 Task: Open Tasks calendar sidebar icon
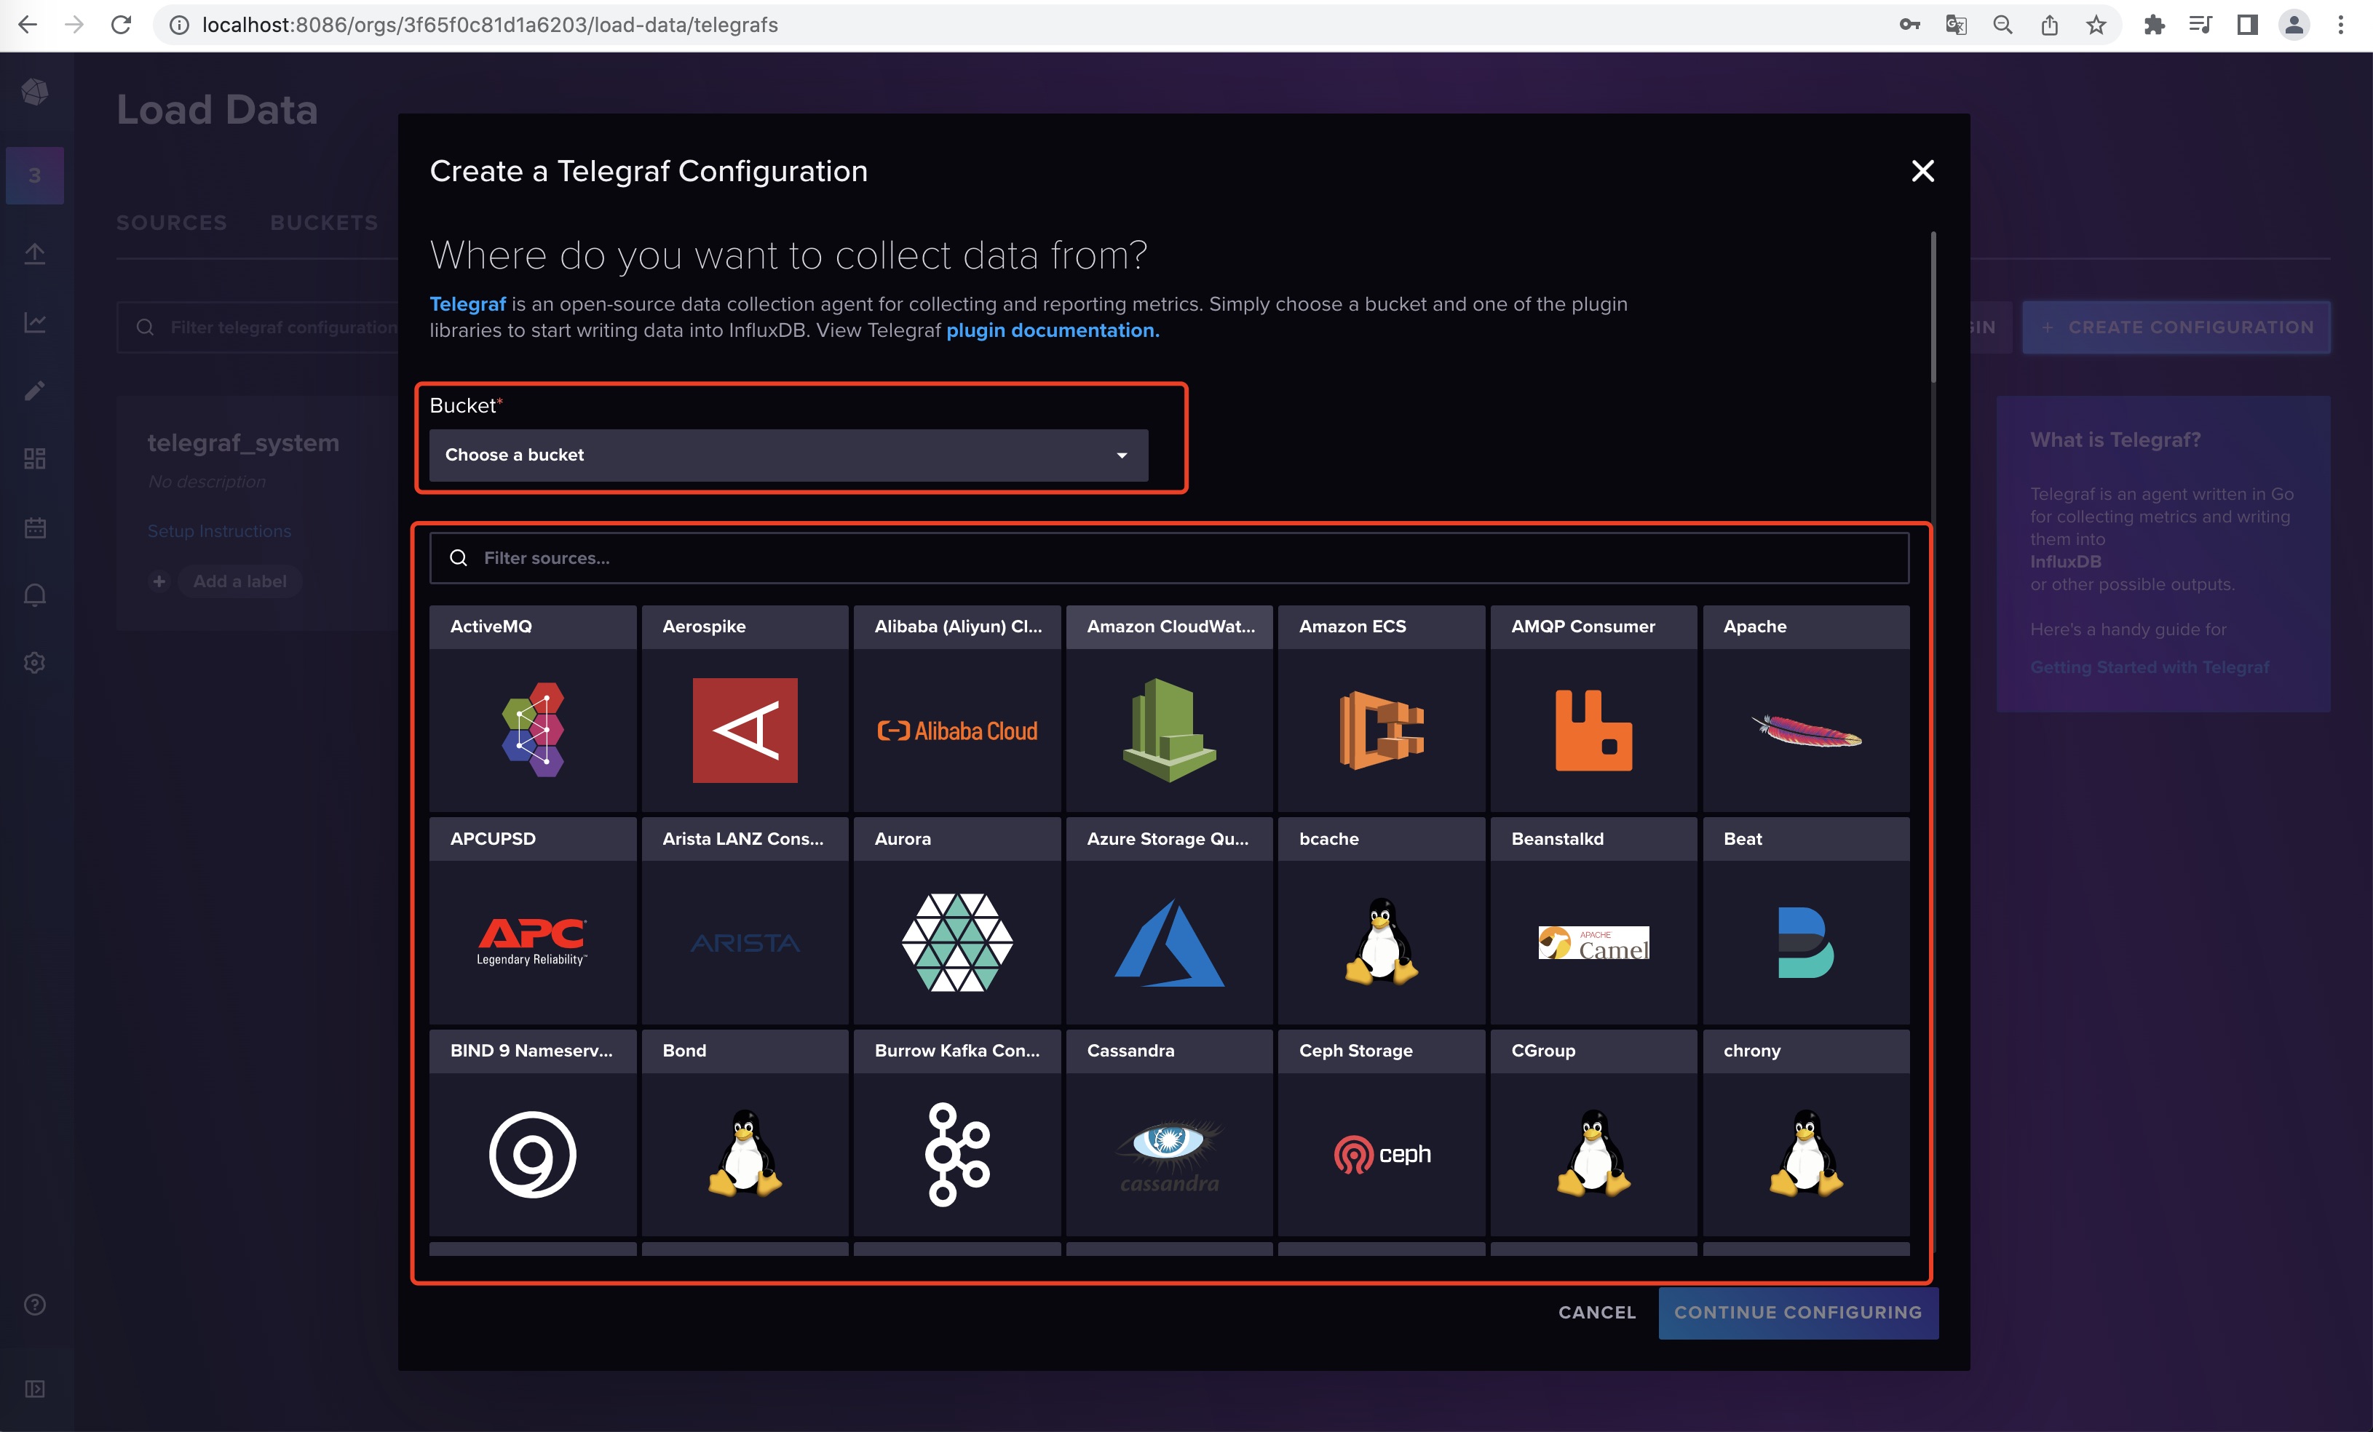coord(35,527)
